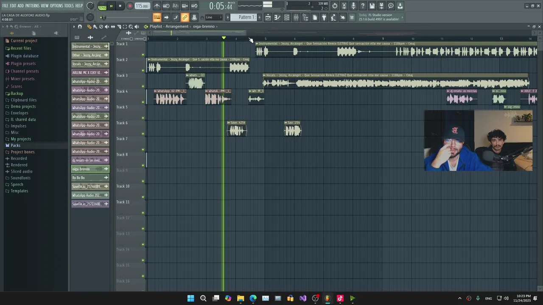Click the 115.000 tempo field
The width and height of the screenshot is (543, 305).
click(x=142, y=6)
